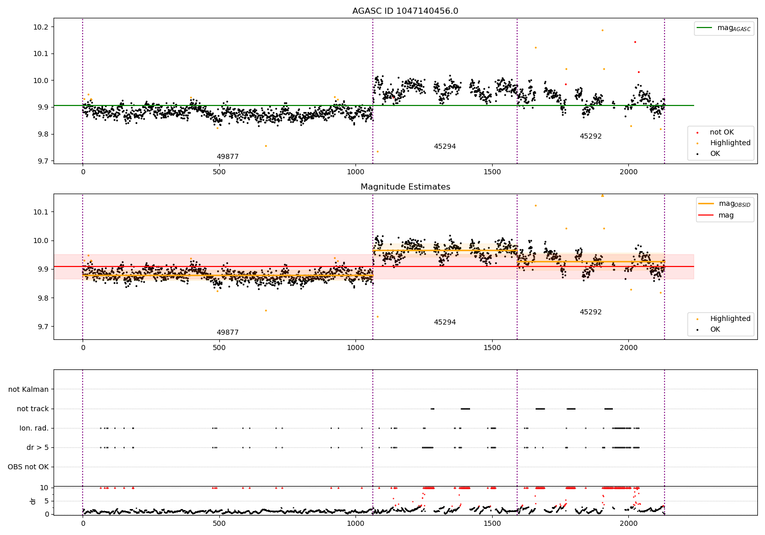This screenshot has width=765, height=535.
Task: Click the 49877 label in the top plot
Action: (227, 157)
